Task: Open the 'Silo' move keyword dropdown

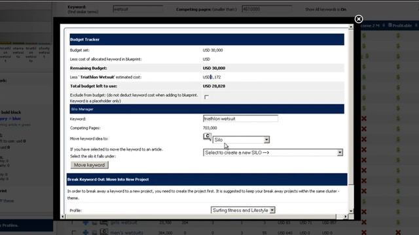Action: [x=241, y=140]
